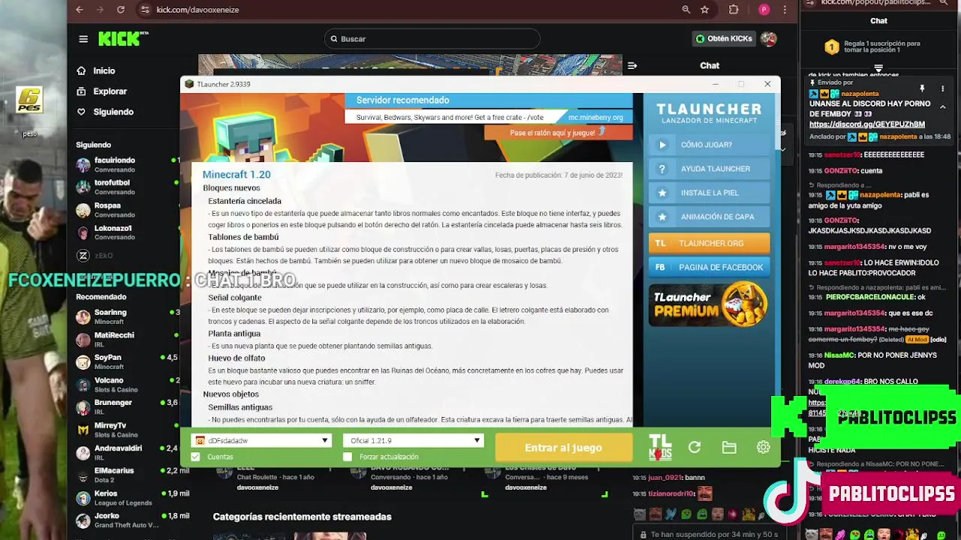Image resolution: width=961 pixels, height=540 pixels.
Task: Click mc.mineberry.org server link
Action: [x=595, y=117]
